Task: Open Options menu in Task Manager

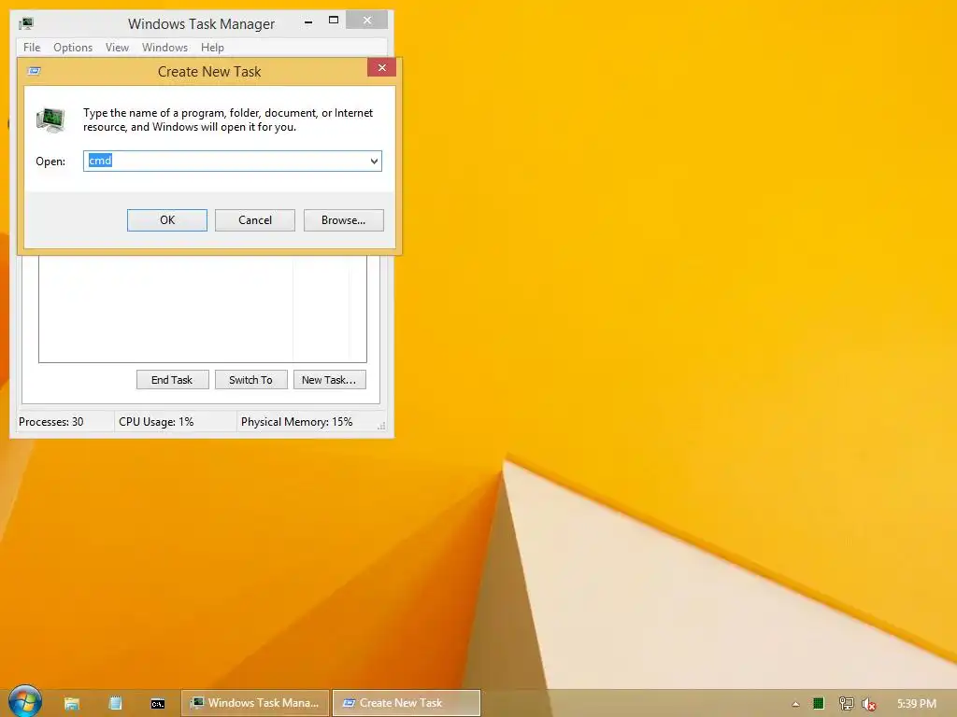Action: pos(73,48)
